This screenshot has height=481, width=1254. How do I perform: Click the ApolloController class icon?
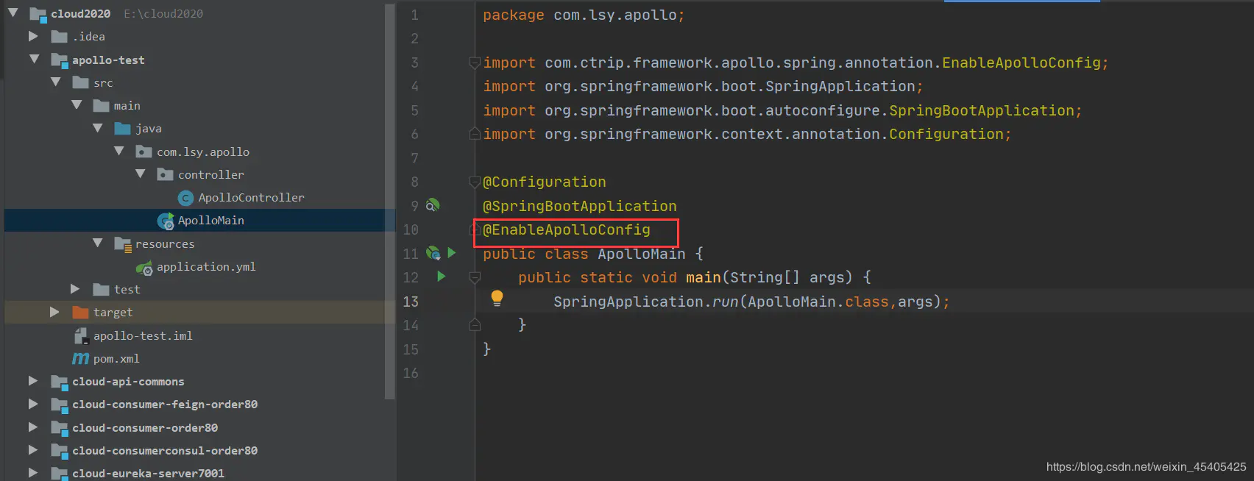tap(186, 198)
